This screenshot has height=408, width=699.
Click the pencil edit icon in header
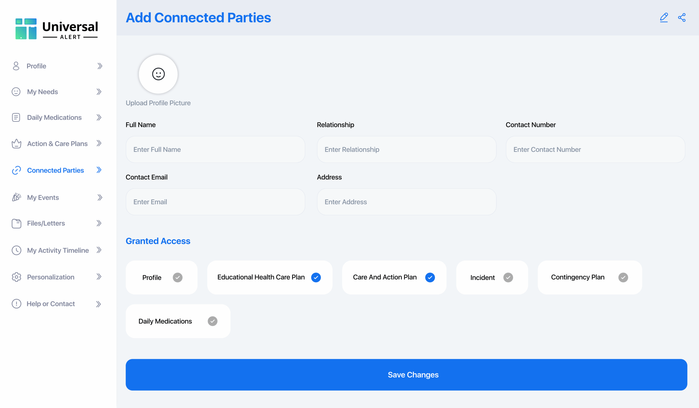664,18
